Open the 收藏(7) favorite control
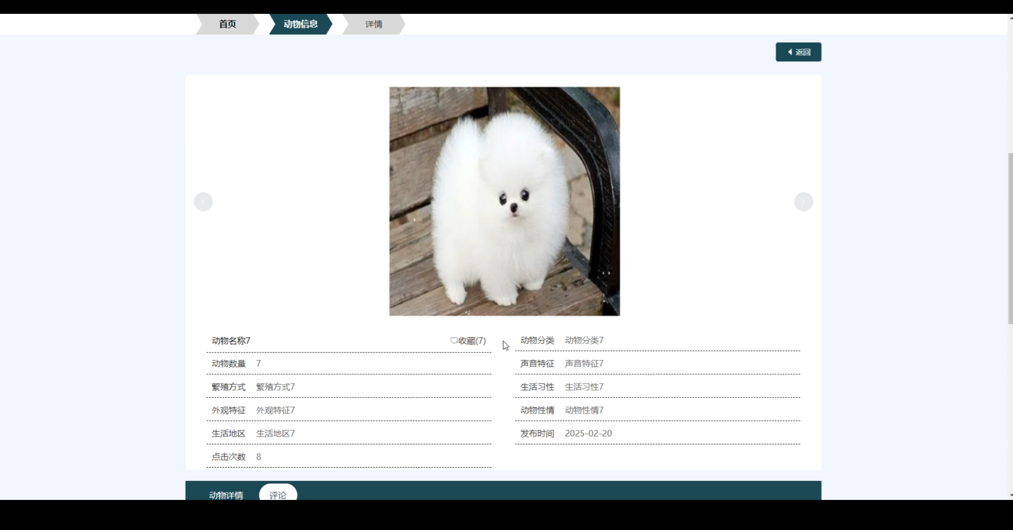 [468, 341]
